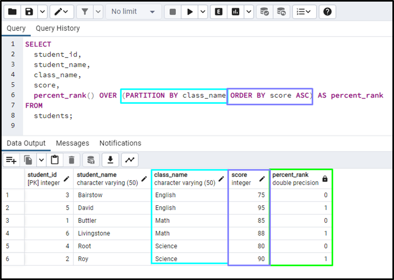394x280 pixels.
Task: Run Explain on the query
Action: [x=218, y=12]
